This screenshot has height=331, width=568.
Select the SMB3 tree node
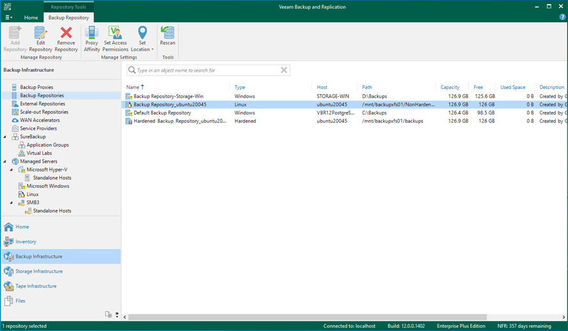(33, 202)
